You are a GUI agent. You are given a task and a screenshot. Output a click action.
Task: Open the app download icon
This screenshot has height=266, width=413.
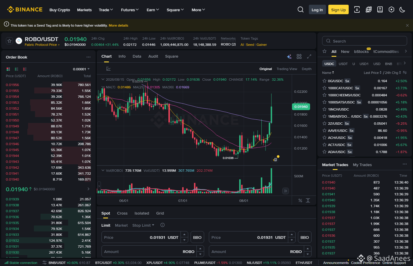click(357, 10)
